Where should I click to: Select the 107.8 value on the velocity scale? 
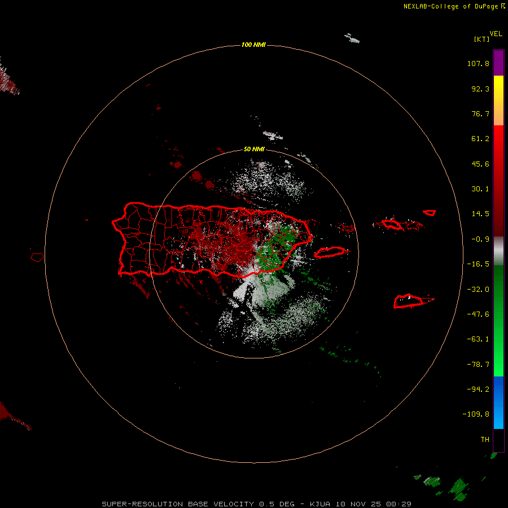(x=478, y=63)
